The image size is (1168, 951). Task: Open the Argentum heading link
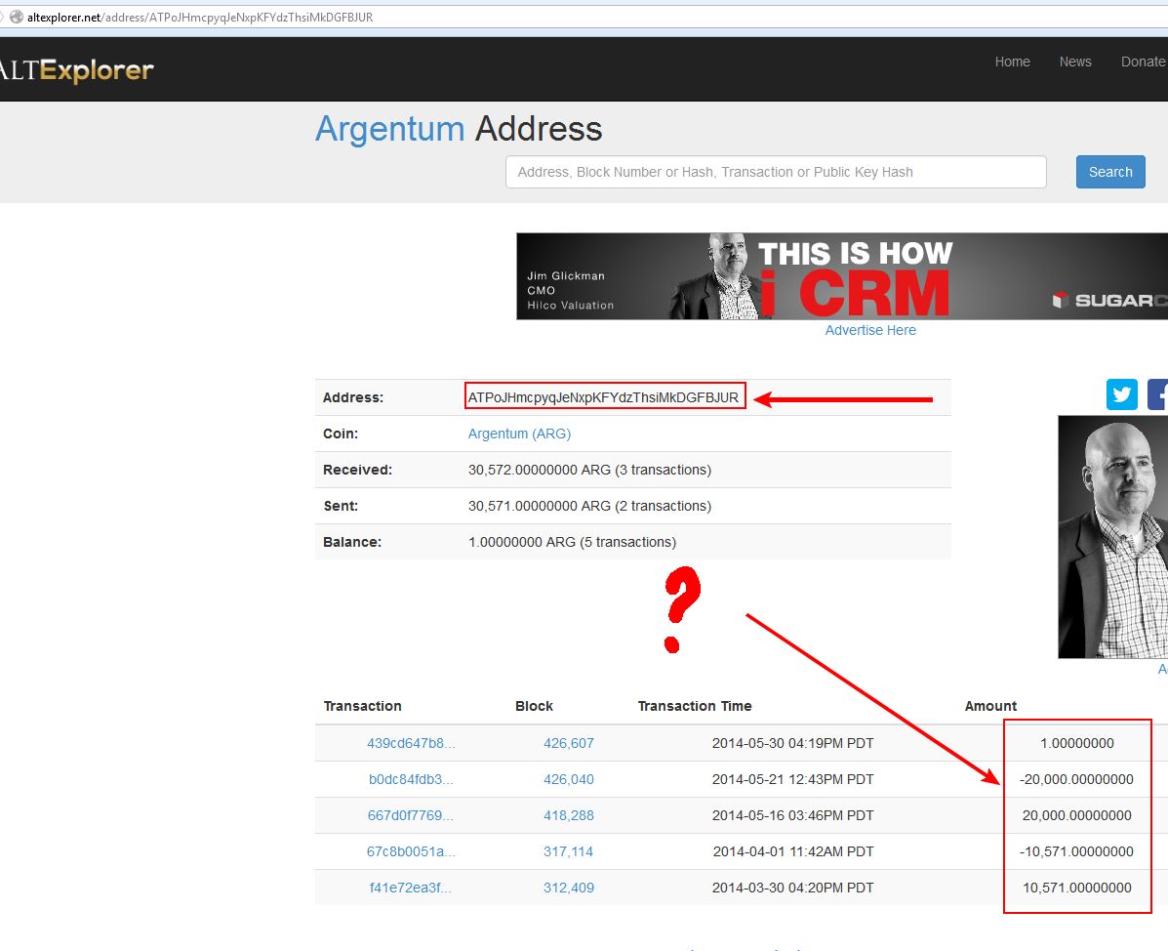point(389,129)
